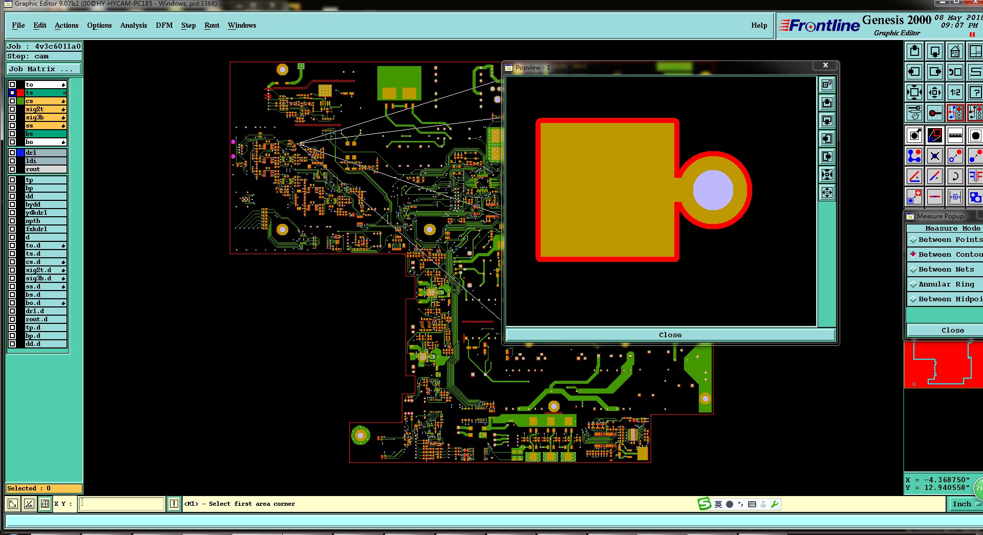Viewport: 983px width, 535px height.
Task: Click the pan left icon in main toolbar
Action: point(914,72)
